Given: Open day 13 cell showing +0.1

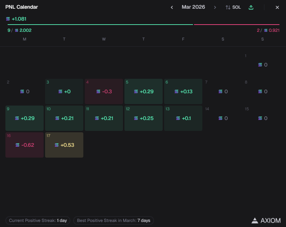Looking at the screenshot, I should coord(183,118).
